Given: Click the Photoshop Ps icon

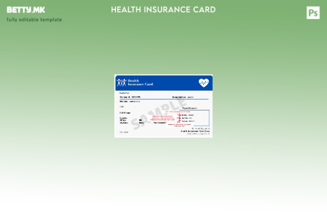Looking at the screenshot, I should 313,13.
